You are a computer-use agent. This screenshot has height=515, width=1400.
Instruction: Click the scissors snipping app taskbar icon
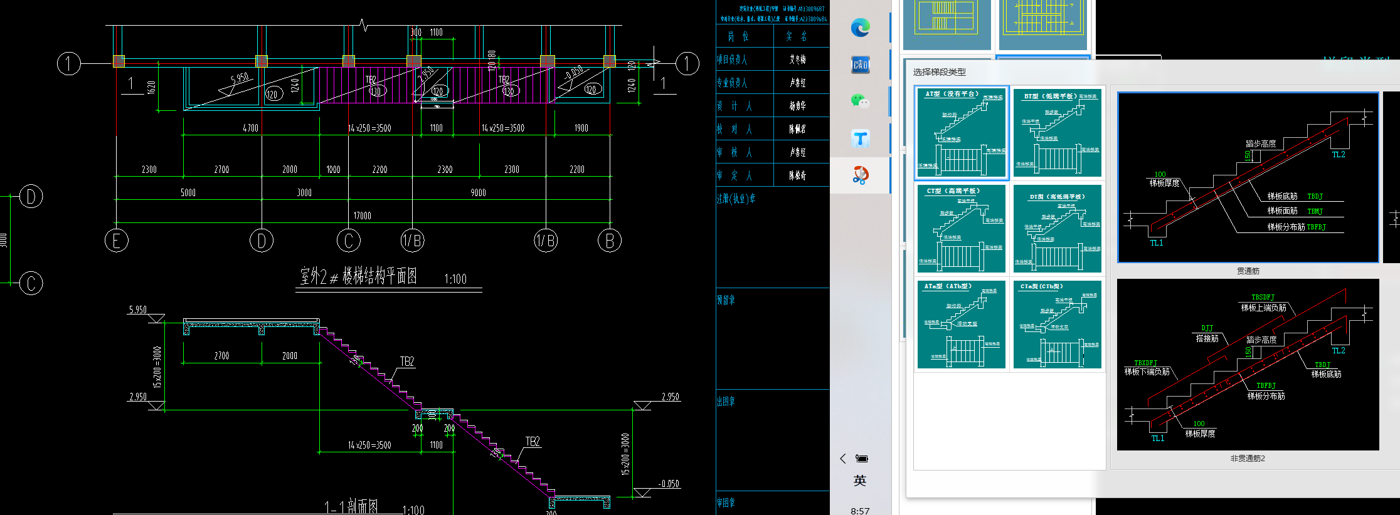click(x=860, y=175)
